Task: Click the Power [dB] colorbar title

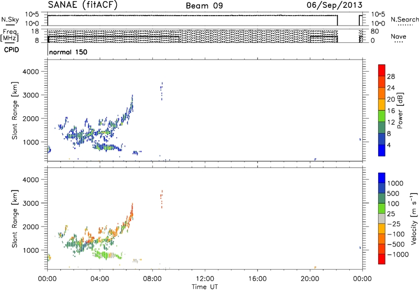Action: pyautogui.click(x=400, y=110)
